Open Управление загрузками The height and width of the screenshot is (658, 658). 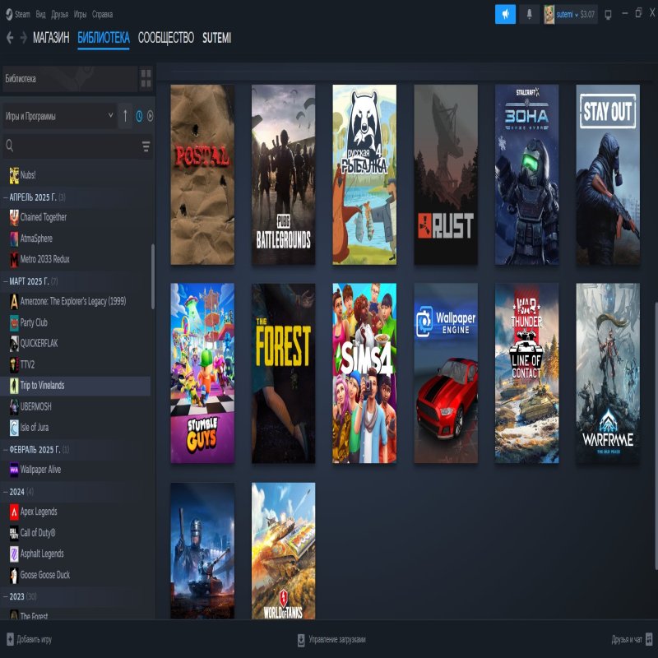[x=331, y=639]
